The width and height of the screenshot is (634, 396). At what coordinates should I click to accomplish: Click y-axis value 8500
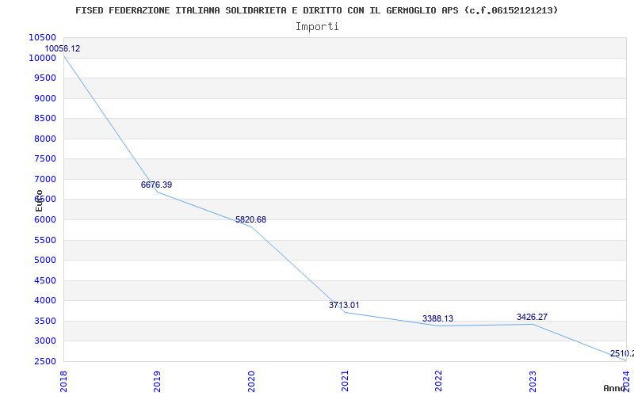pyautogui.click(x=45, y=118)
